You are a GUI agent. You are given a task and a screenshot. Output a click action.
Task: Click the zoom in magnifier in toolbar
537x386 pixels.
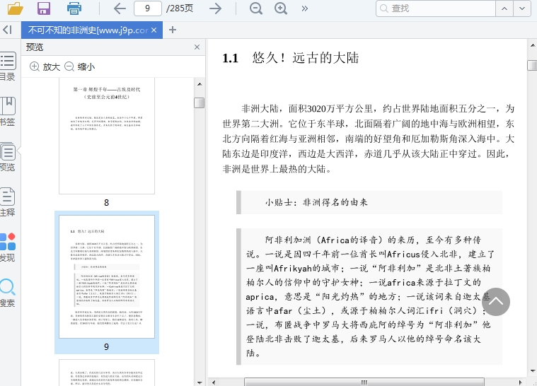tap(281, 8)
